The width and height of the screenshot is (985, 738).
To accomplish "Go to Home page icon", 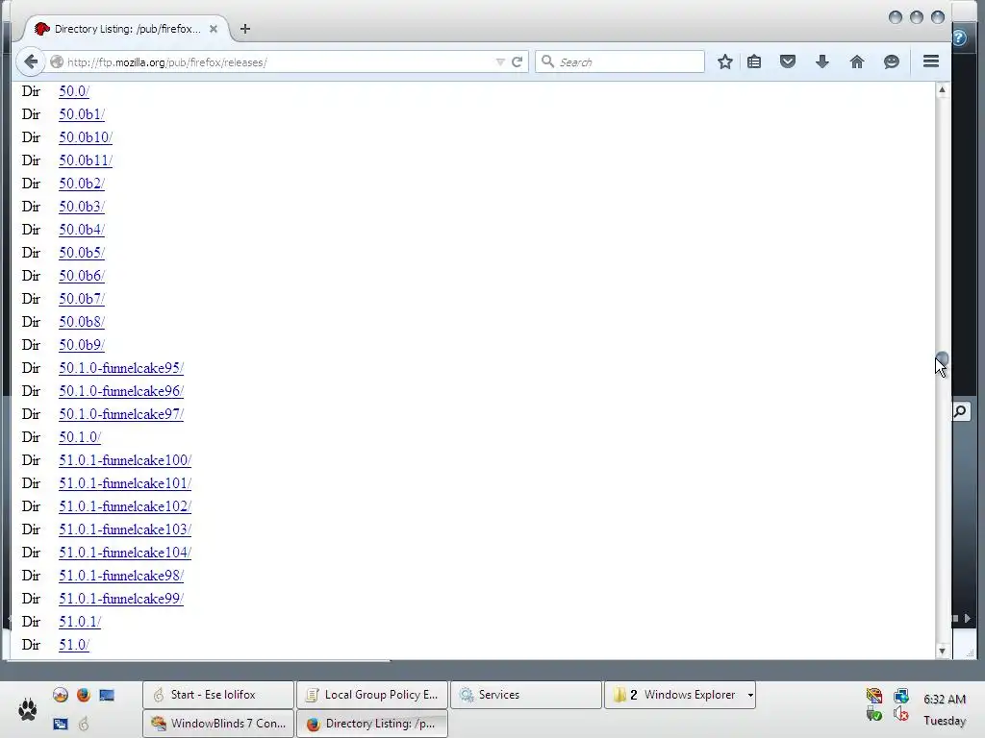I will pyautogui.click(x=857, y=61).
